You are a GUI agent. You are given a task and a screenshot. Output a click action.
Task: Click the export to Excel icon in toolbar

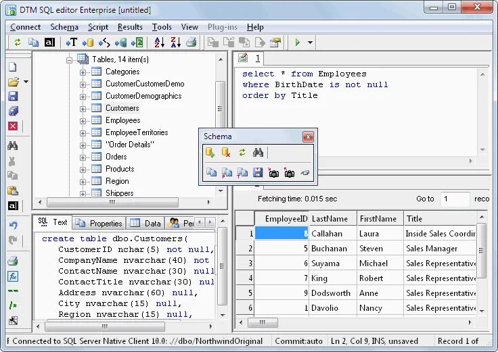[x=137, y=42]
